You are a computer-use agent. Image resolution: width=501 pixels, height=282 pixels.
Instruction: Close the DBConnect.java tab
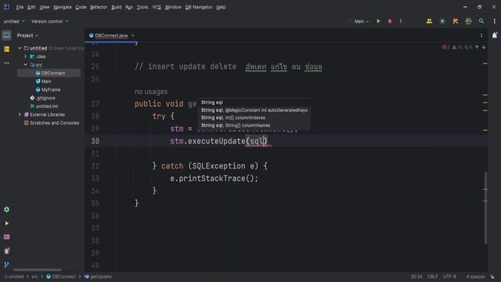132,35
